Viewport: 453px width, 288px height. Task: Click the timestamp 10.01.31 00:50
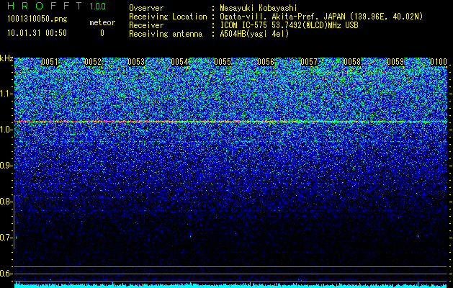tap(37, 33)
